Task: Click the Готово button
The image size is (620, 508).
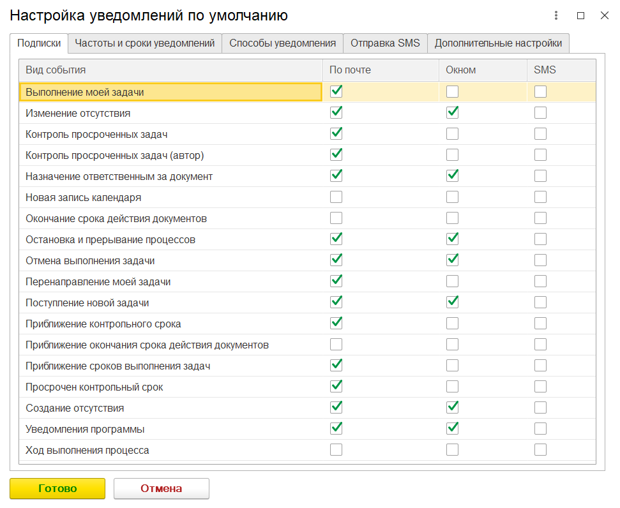Action: [57, 489]
